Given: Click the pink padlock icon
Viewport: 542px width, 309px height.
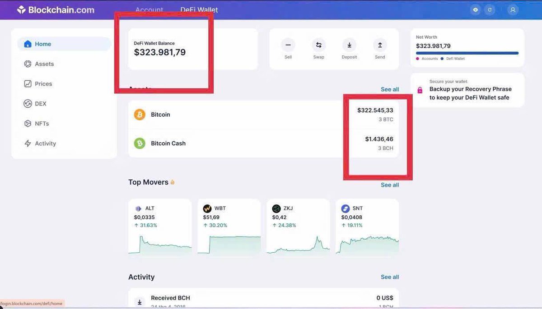Looking at the screenshot, I should click(420, 90).
